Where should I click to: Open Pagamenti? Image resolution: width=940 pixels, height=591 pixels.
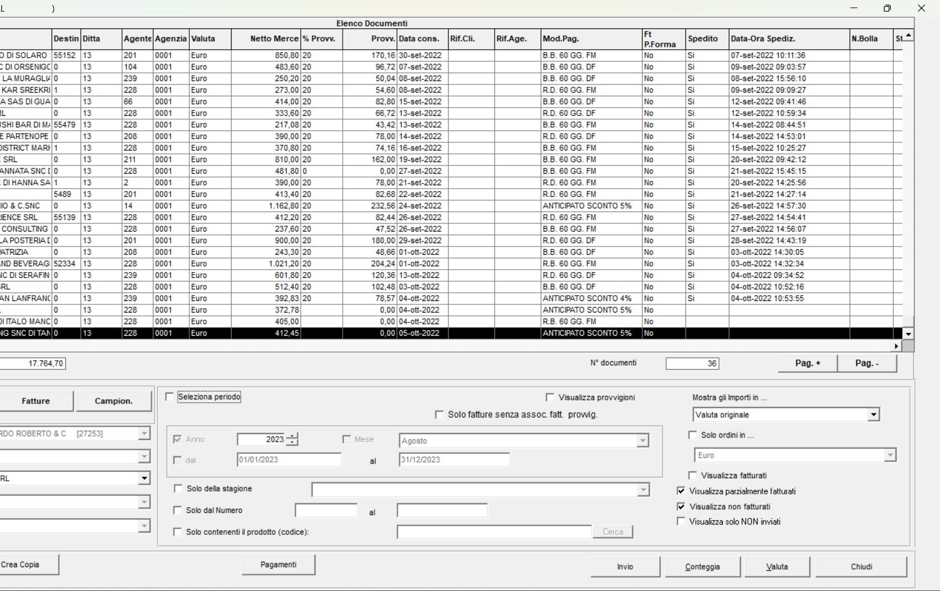click(278, 564)
